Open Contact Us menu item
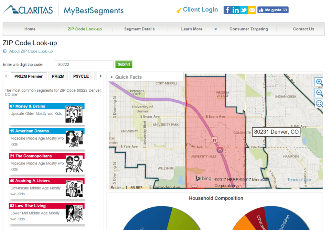 (x=303, y=29)
